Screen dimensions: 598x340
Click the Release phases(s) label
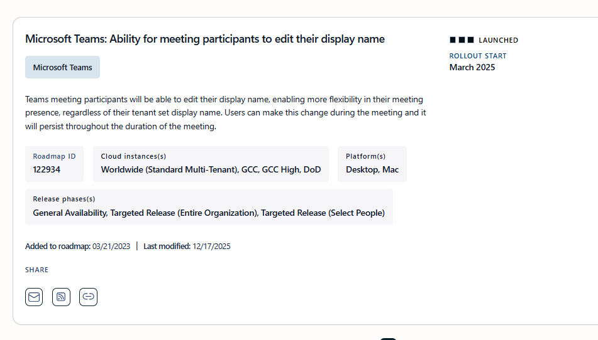(64, 199)
